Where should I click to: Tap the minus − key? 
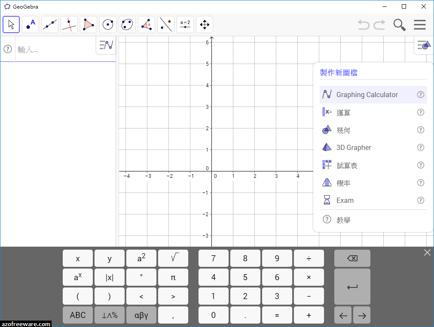[x=309, y=296]
